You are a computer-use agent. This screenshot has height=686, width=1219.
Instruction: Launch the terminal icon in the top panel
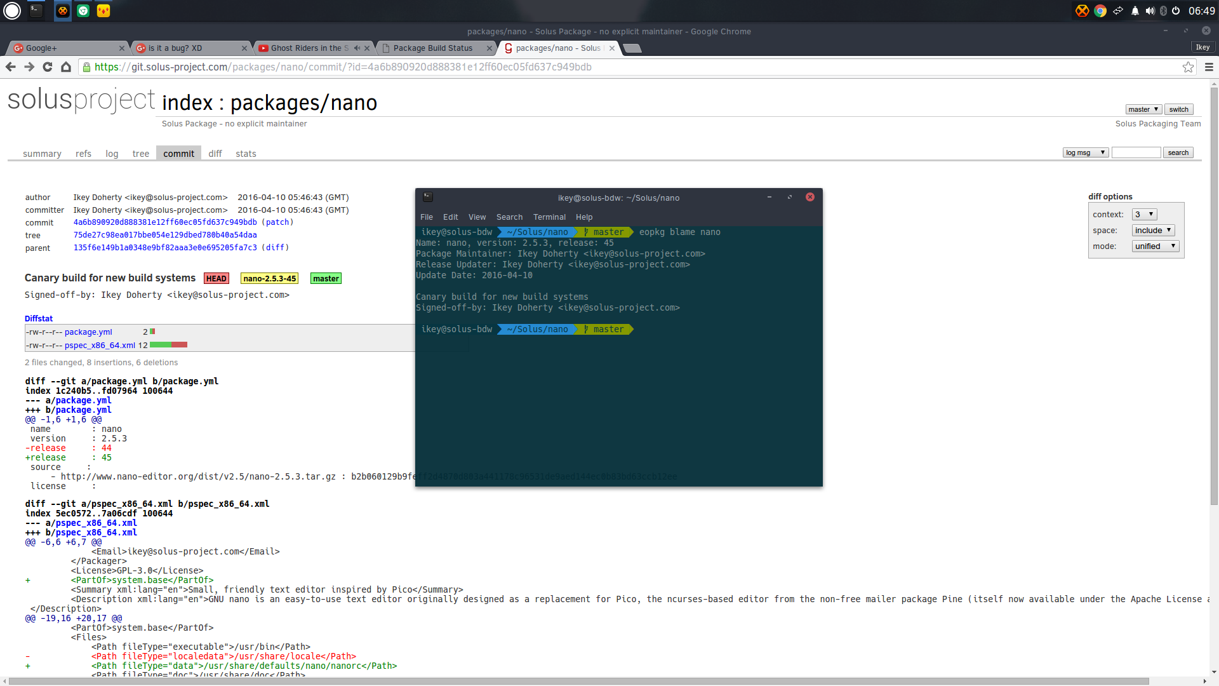point(36,11)
